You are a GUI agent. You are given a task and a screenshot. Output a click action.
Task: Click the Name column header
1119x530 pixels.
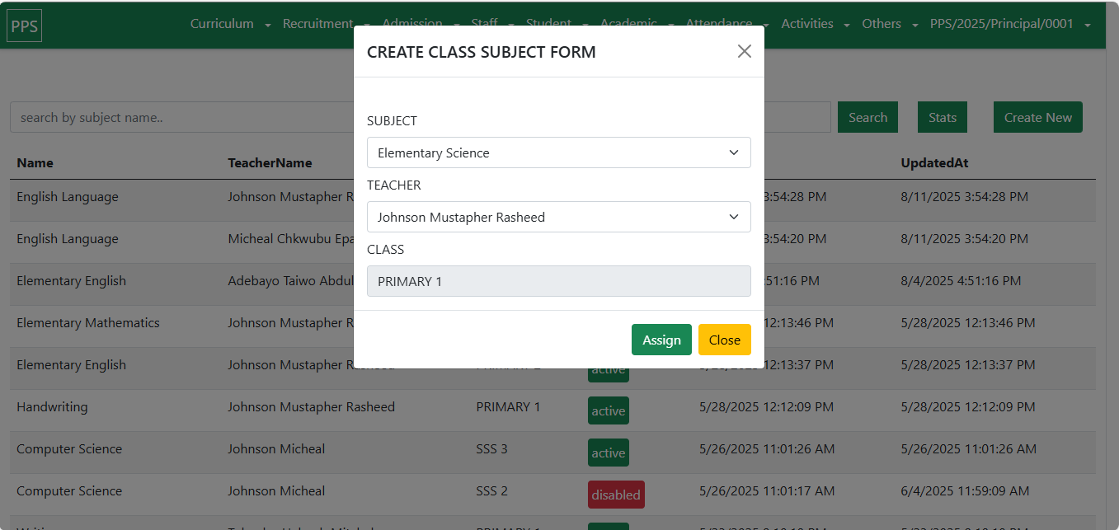35,163
